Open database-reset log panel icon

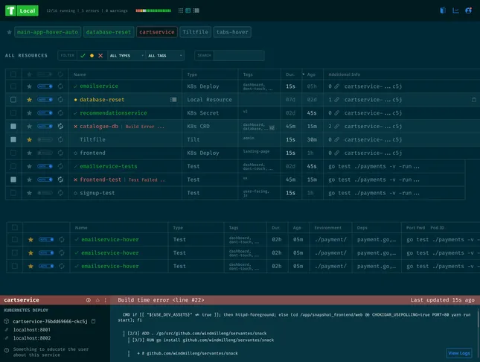click(173, 100)
